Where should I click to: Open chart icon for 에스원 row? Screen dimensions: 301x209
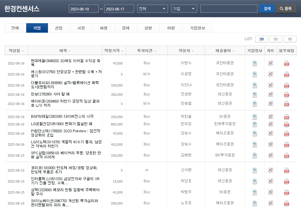coord(271,74)
